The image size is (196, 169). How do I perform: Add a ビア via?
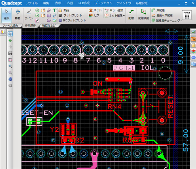point(94,15)
